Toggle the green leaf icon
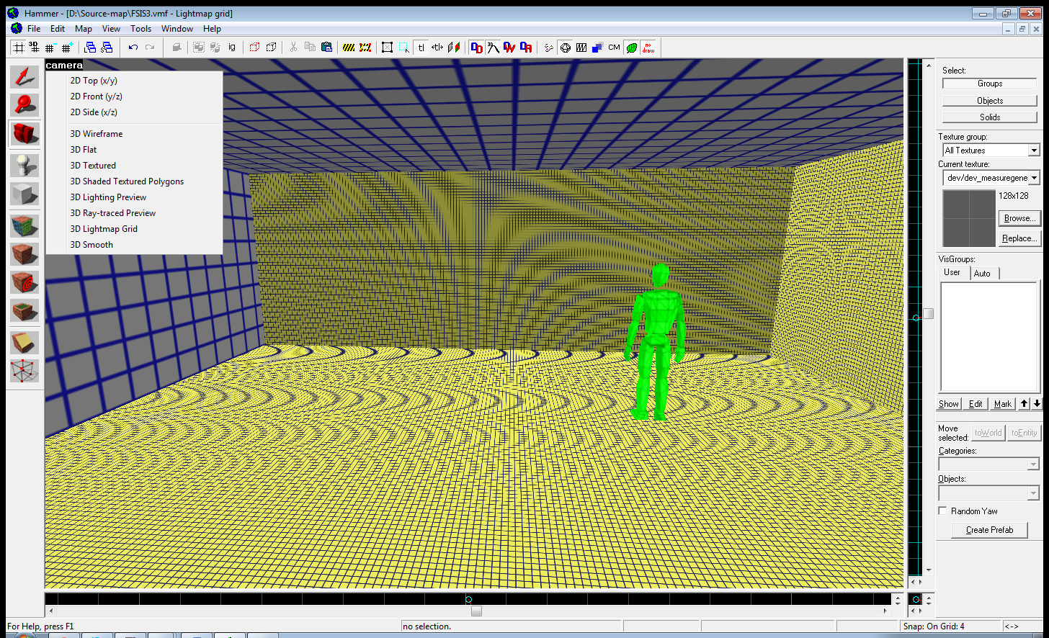Viewport: 1049px width, 638px height. pyautogui.click(x=631, y=48)
